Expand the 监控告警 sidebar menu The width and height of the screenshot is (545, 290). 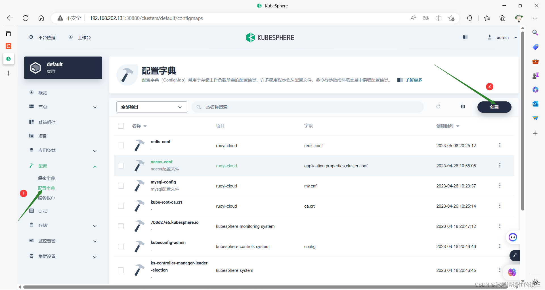coord(95,241)
